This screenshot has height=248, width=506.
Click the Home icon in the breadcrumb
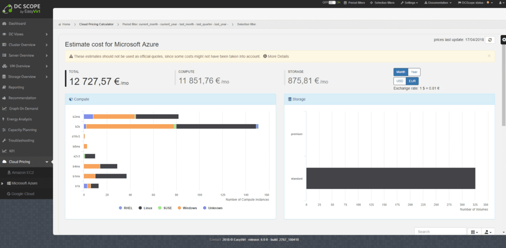point(60,24)
